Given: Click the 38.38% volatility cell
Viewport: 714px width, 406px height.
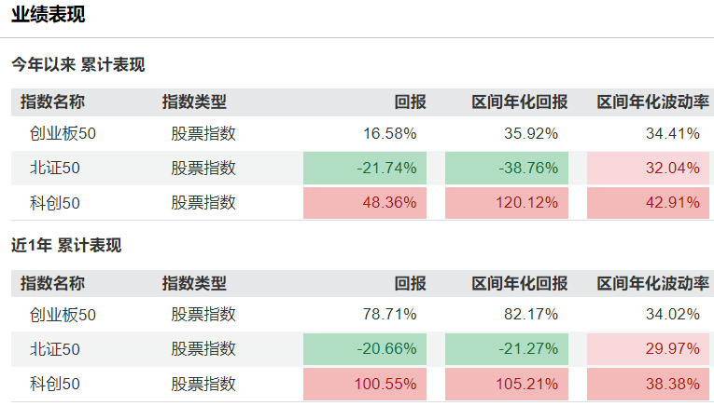Looking at the screenshot, I should [x=648, y=384].
